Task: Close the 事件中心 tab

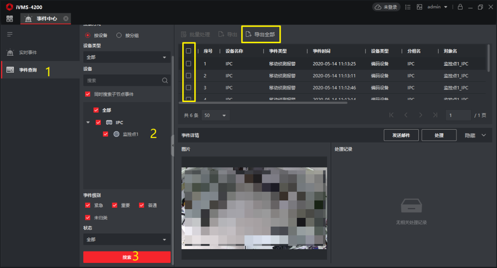Action: 66,19
